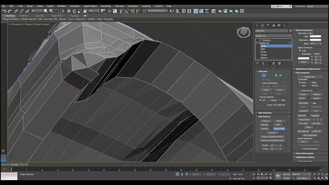The image size is (329, 185).
Task: Click the Chamfer button
Action: pos(265,129)
